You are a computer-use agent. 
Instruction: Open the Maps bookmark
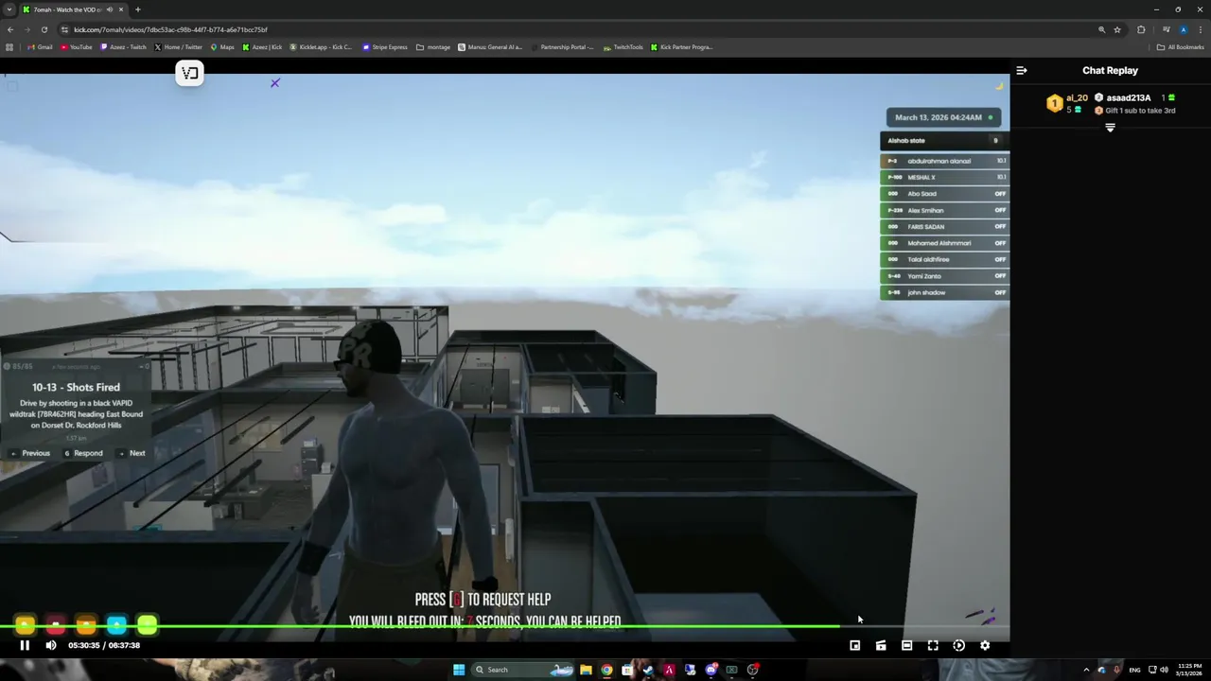coord(222,47)
